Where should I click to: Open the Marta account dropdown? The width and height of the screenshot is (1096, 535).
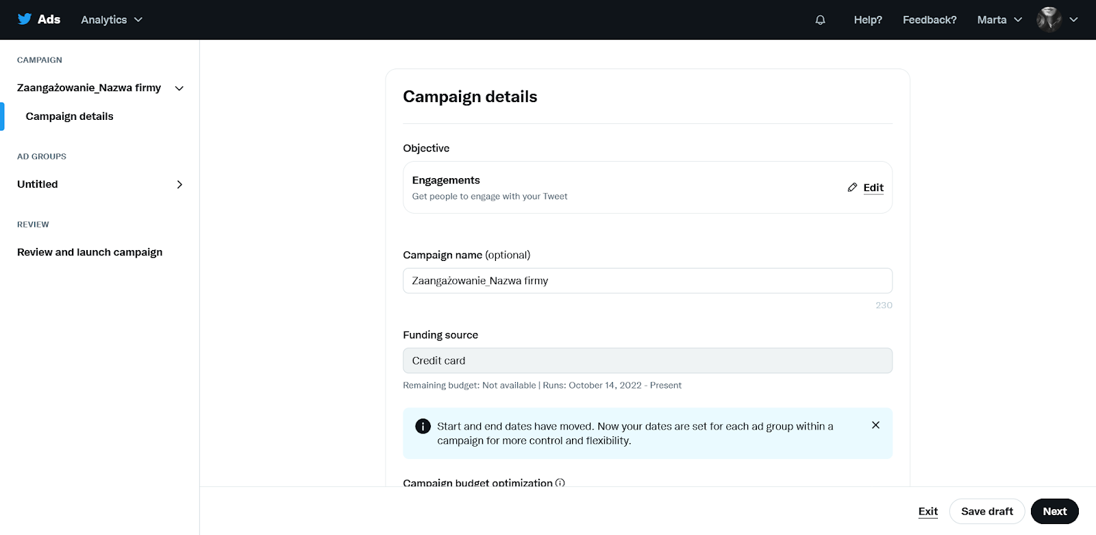click(x=999, y=20)
